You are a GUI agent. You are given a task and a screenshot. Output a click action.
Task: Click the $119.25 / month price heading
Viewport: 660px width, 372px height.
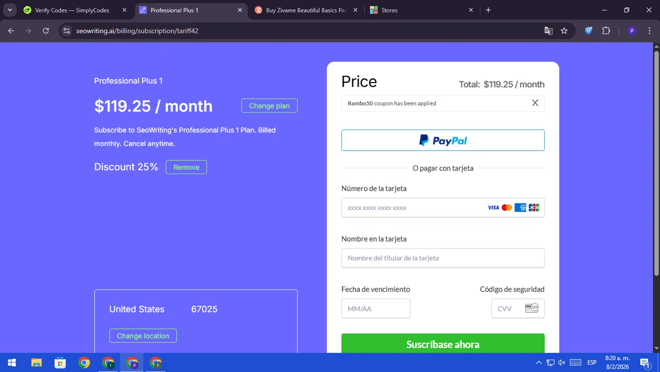[153, 106]
